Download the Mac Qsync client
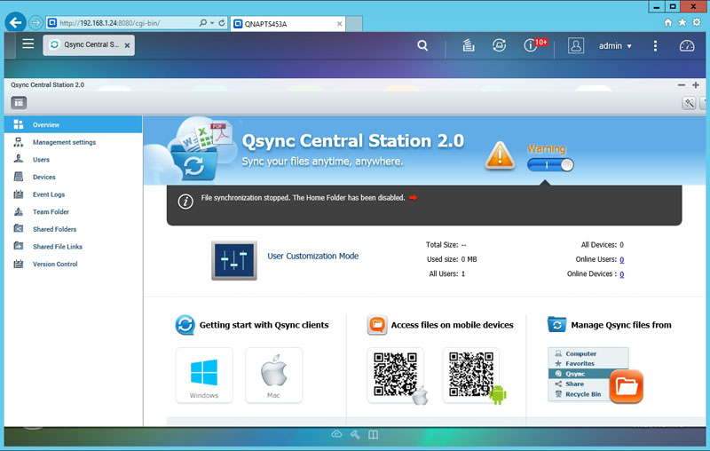This screenshot has height=451, width=710. 273,376
